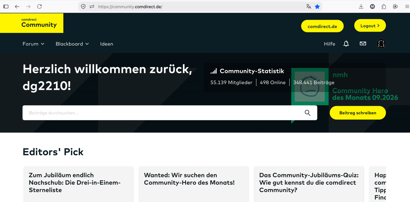Go back with the browser arrow
Viewport: 410px width, 202px height.
click(x=17, y=7)
